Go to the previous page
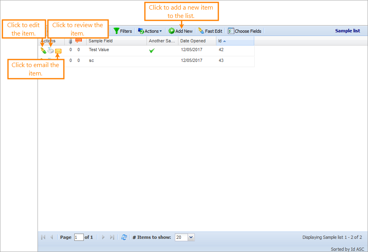This screenshot has height=252, width=368. [51, 237]
